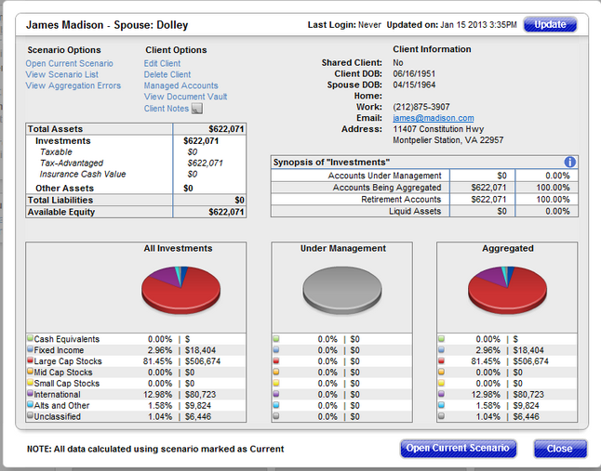
Task: Click the Client Notes link text
Action: point(167,109)
